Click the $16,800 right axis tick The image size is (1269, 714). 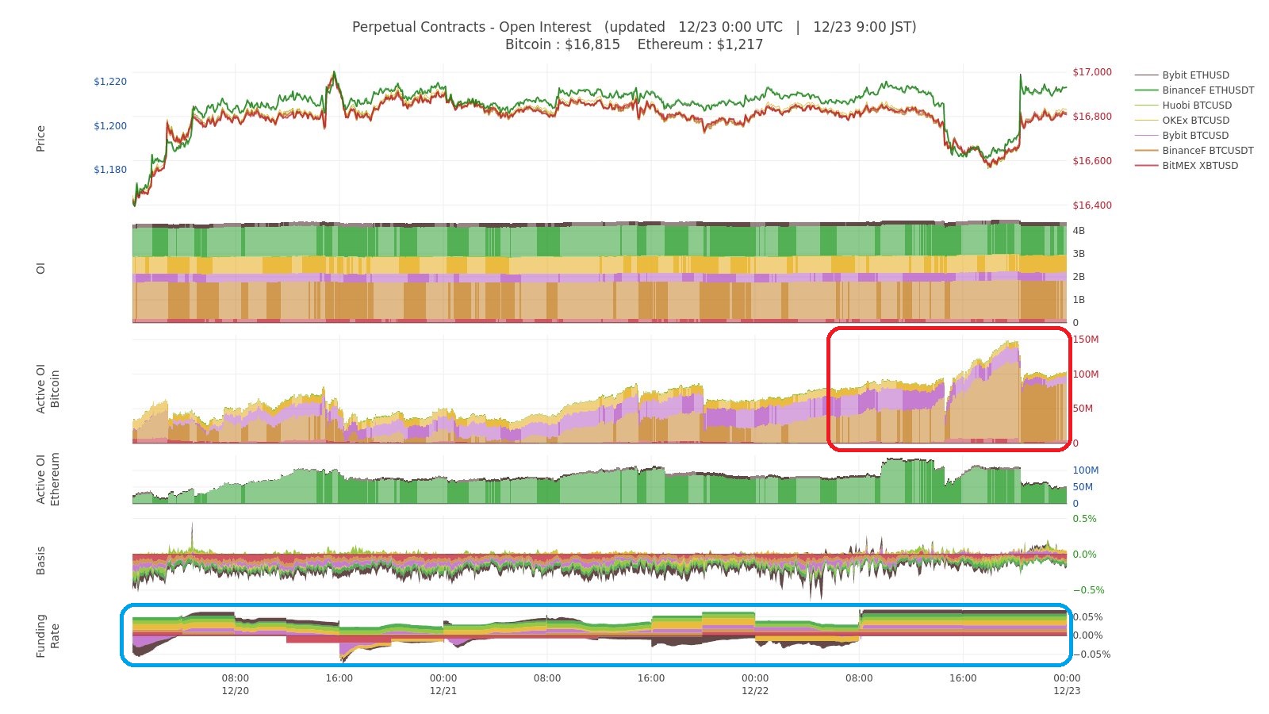tap(1092, 117)
